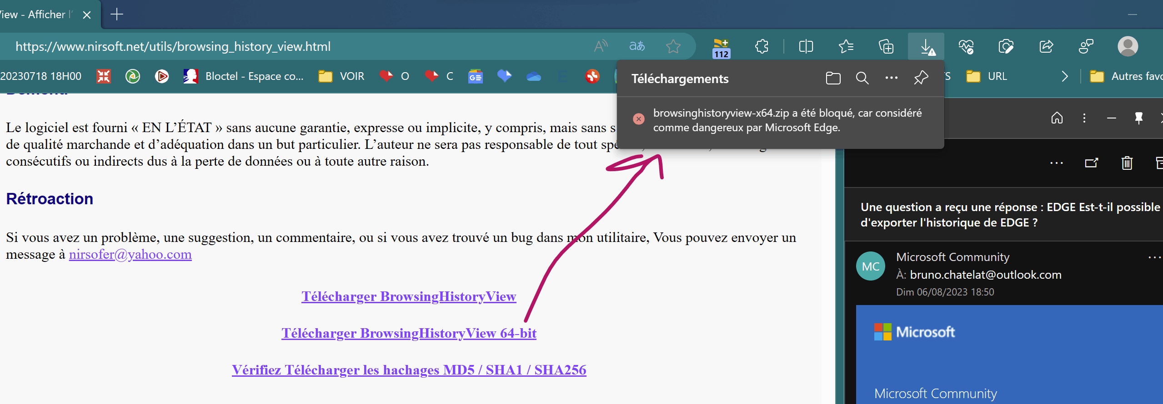The width and height of the screenshot is (1163, 404).
Task: Click the red blocked-download error icon
Action: click(x=638, y=119)
